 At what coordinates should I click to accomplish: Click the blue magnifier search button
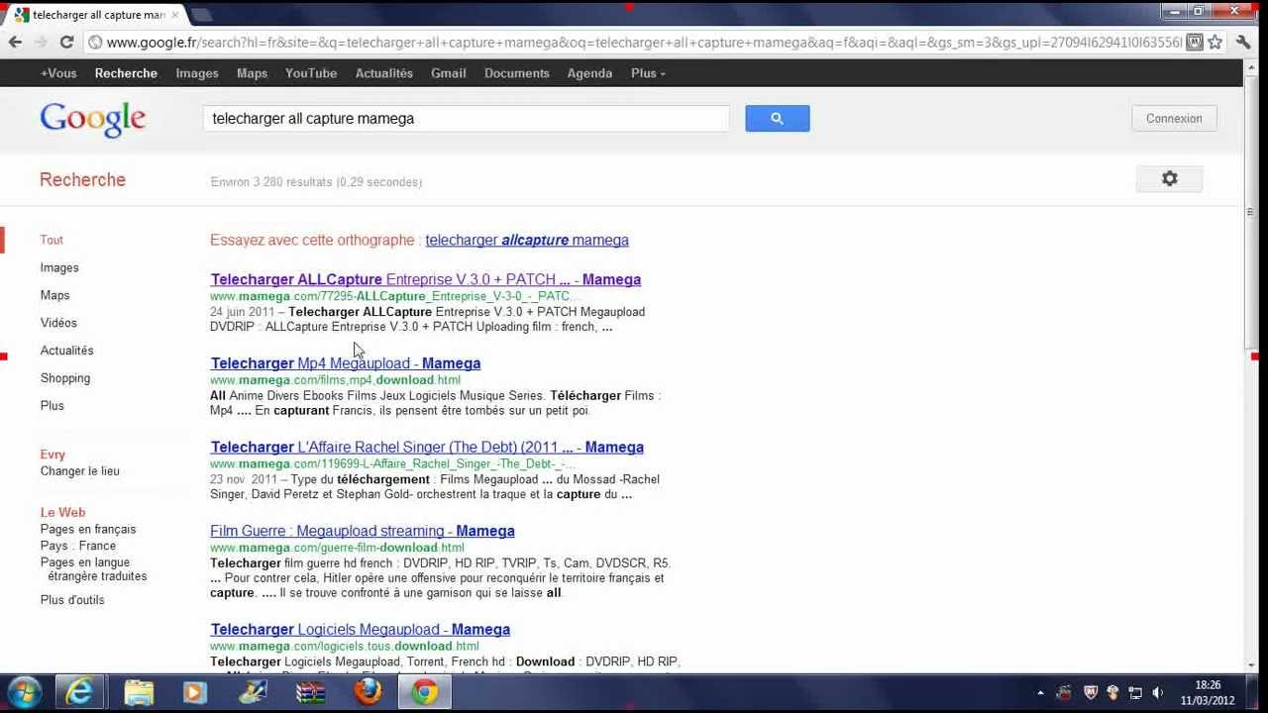point(777,118)
